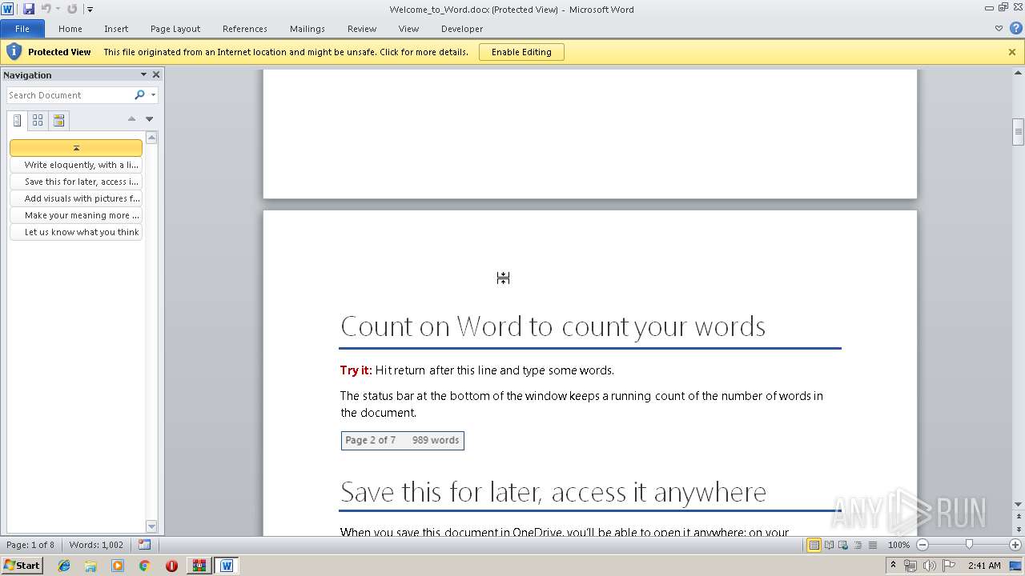Screen dimensions: 1025x576
Task: Select heading 'Let us know what you think'
Action: pos(76,232)
